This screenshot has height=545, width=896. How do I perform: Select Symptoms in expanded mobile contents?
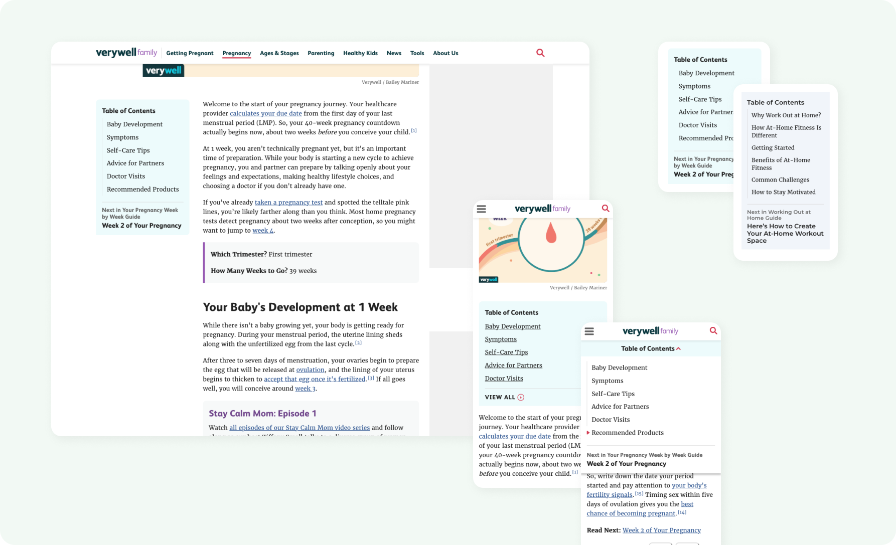pyautogui.click(x=607, y=381)
